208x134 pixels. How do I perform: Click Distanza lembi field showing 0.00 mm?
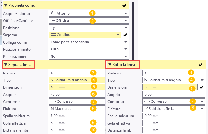coord(174,130)
